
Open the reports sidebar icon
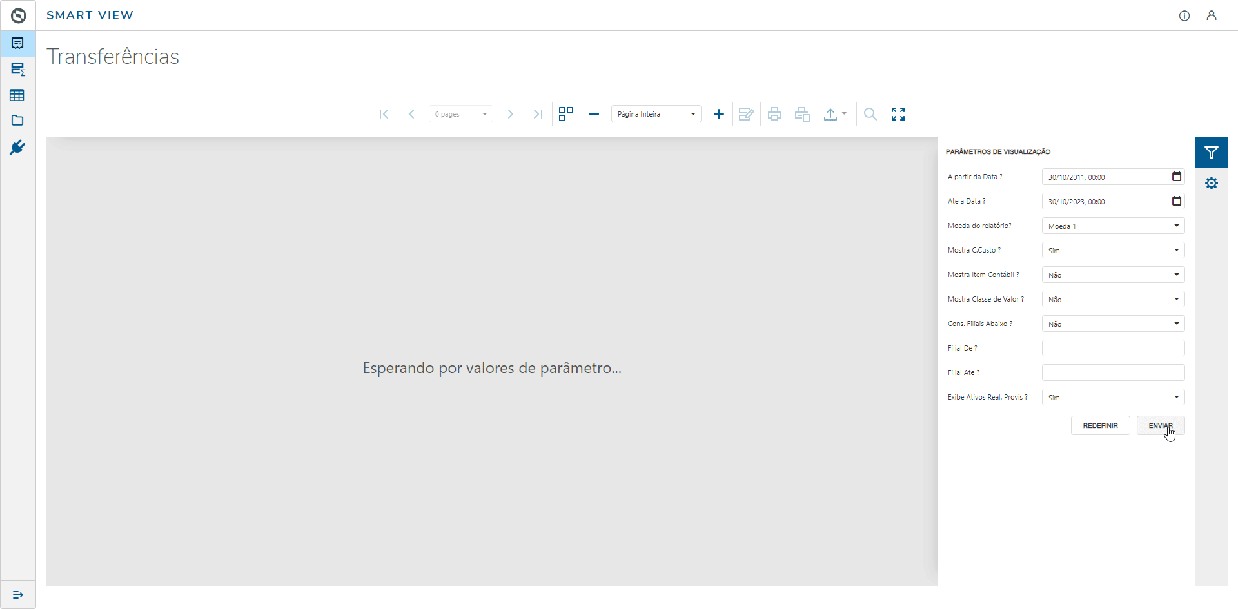(x=17, y=43)
